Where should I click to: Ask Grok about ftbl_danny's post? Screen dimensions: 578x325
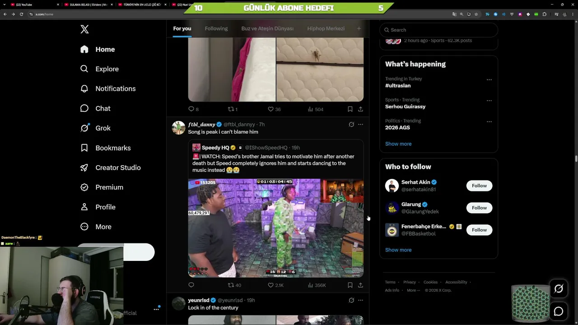[x=351, y=125]
